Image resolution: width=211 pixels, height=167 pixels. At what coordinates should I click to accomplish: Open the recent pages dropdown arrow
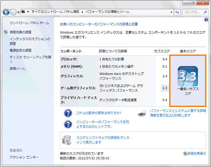click(19, 12)
